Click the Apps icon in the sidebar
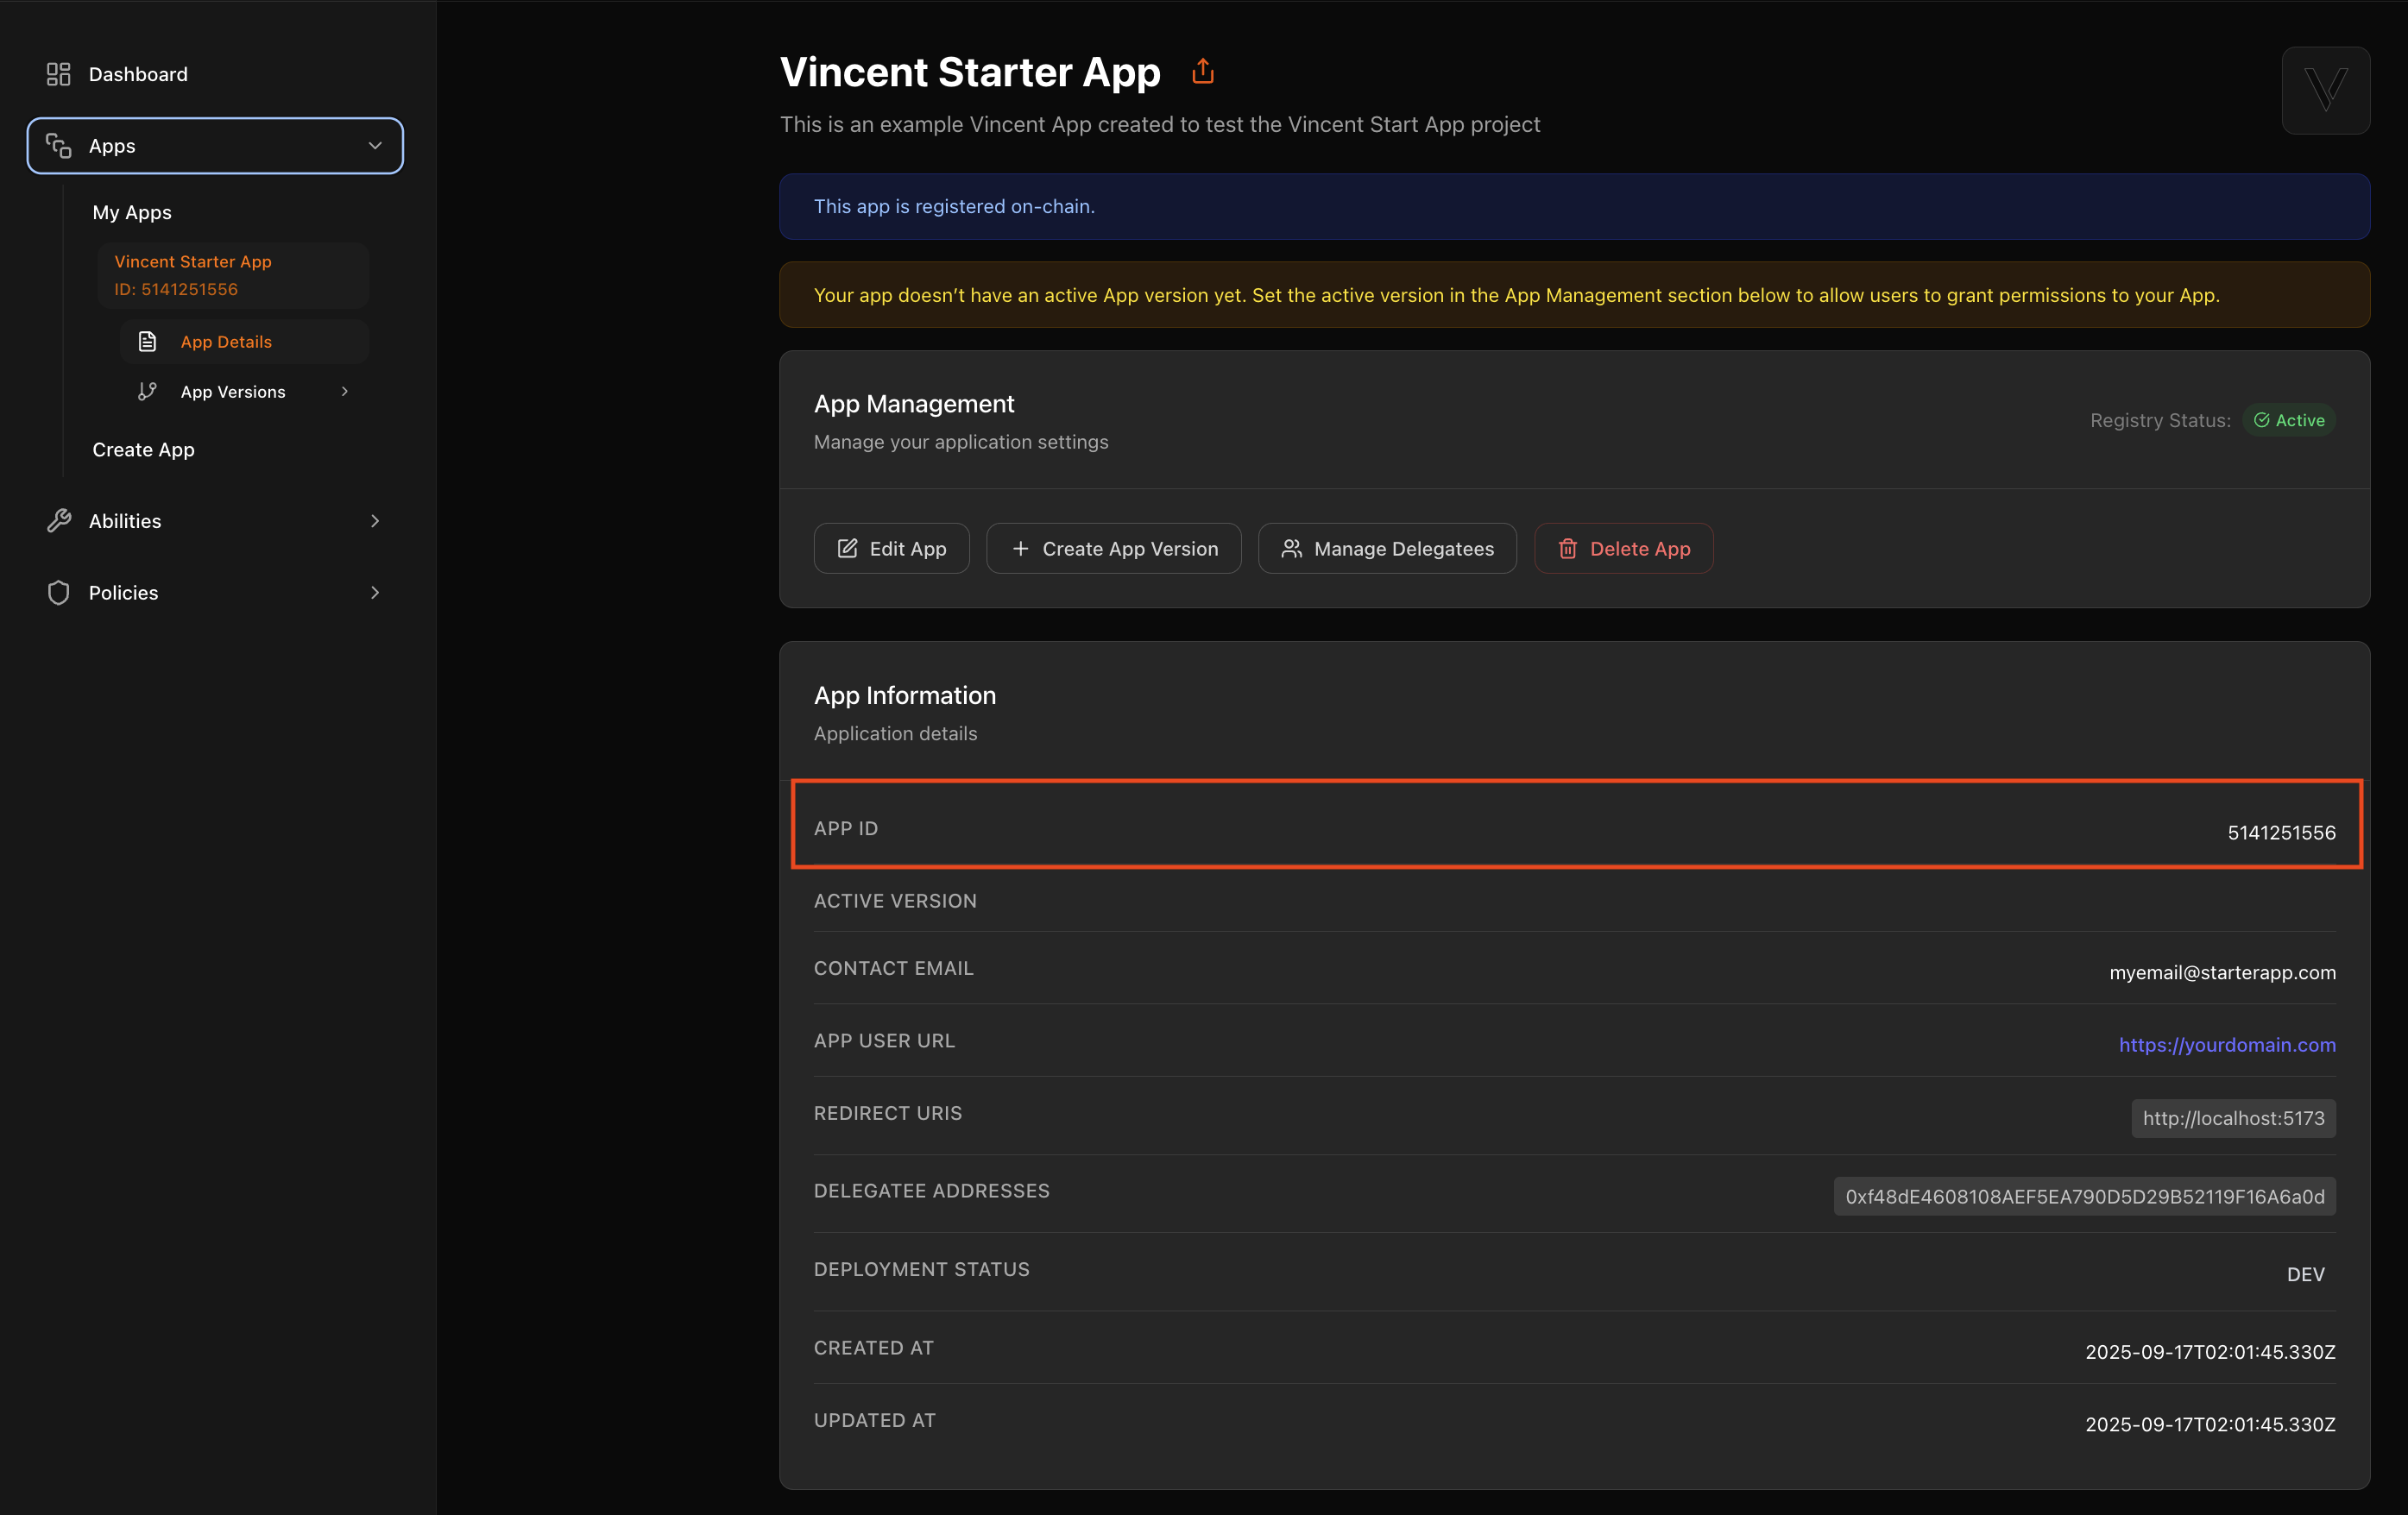The height and width of the screenshot is (1515, 2408). click(59, 146)
